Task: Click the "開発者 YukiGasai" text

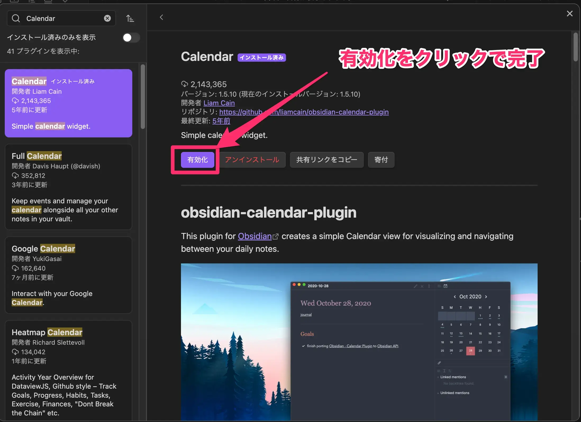Action: click(37, 259)
